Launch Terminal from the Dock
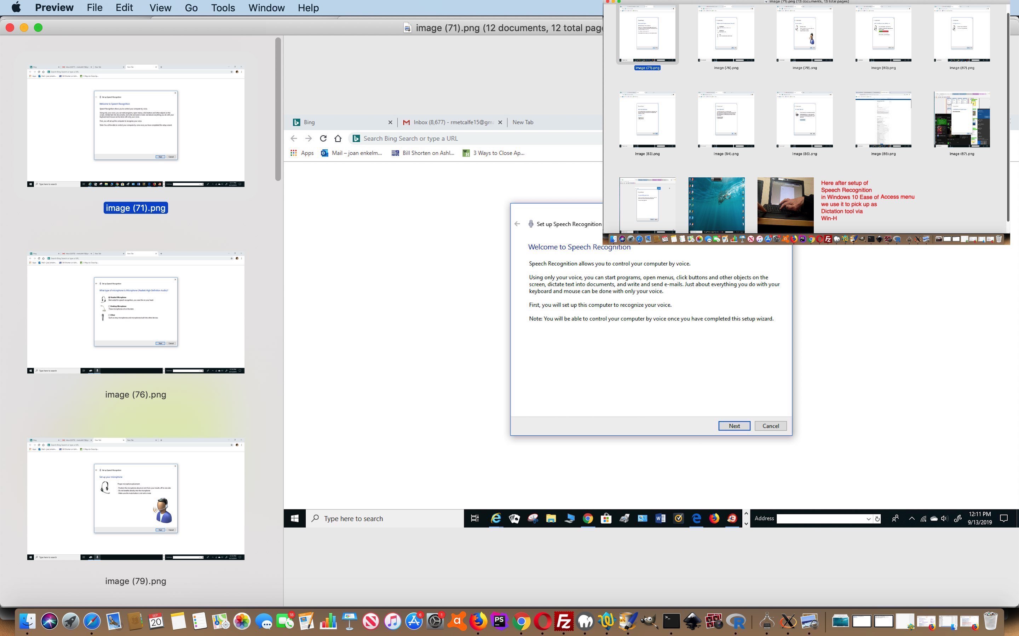The width and height of the screenshot is (1019, 636). pyautogui.click(x=671, y=621)
